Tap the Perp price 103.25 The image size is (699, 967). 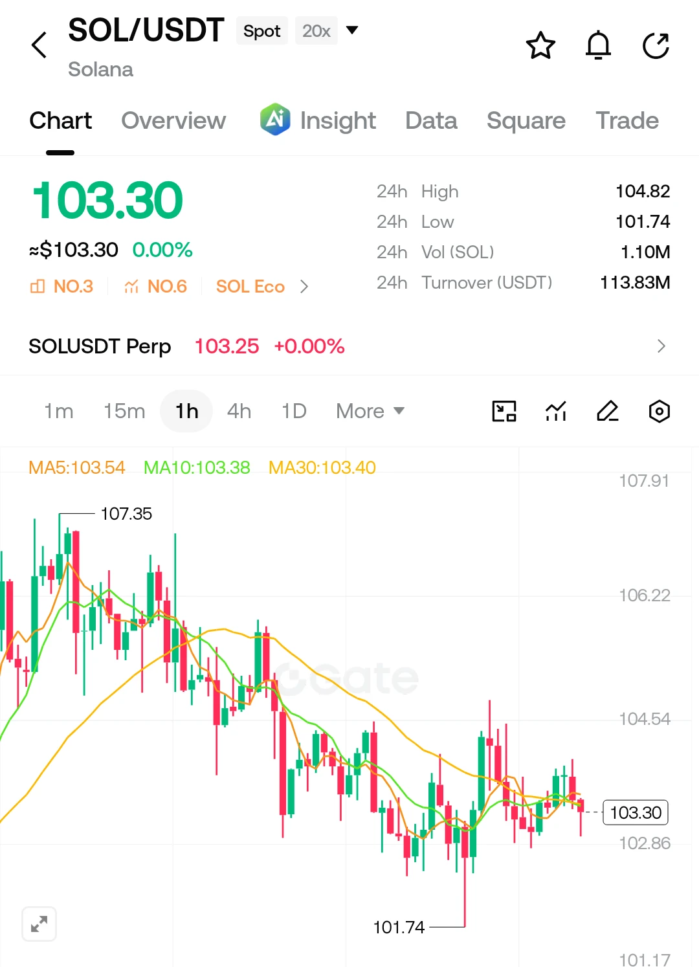point(227,346)
